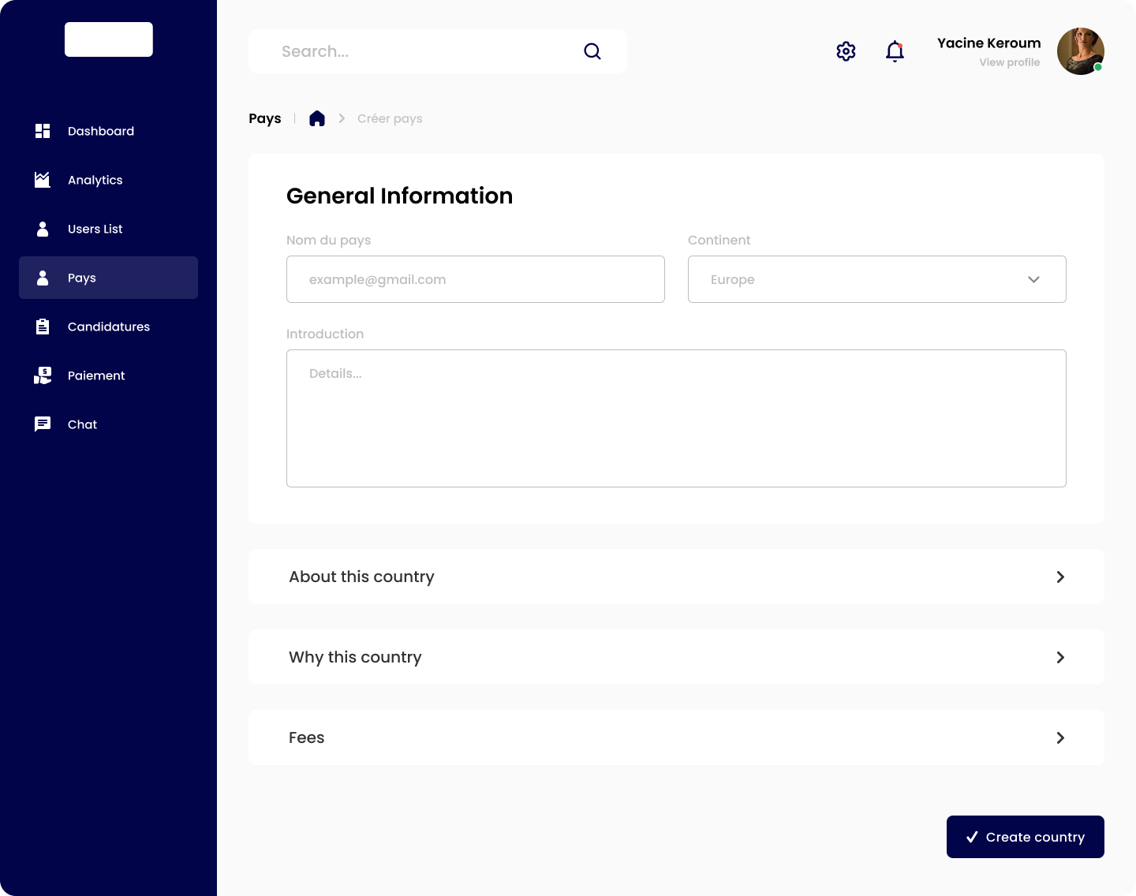The height and width of the screenshot is (896, 1136).
Task: Open Users List in sidebar
Action: click(95, 229)
